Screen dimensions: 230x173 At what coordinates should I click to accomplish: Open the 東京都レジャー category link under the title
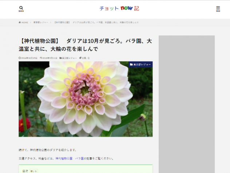click(70, 58)
